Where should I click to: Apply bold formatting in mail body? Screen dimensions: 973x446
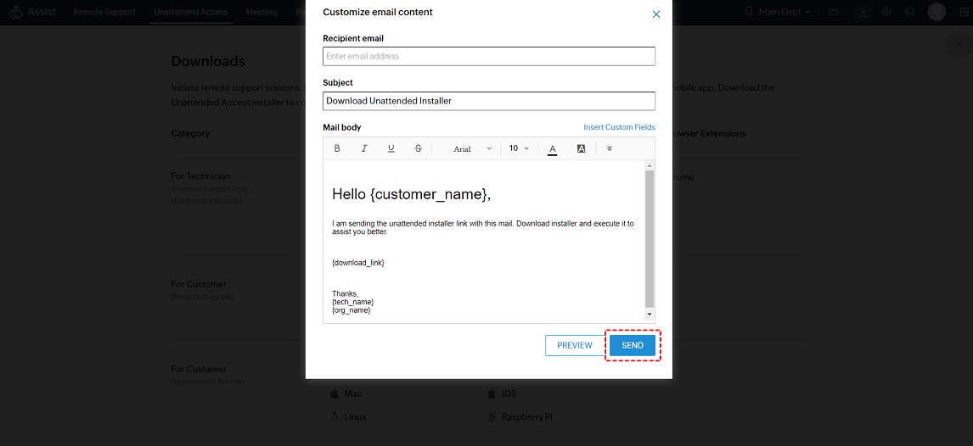pyautogui.click(x=337, y=148)
